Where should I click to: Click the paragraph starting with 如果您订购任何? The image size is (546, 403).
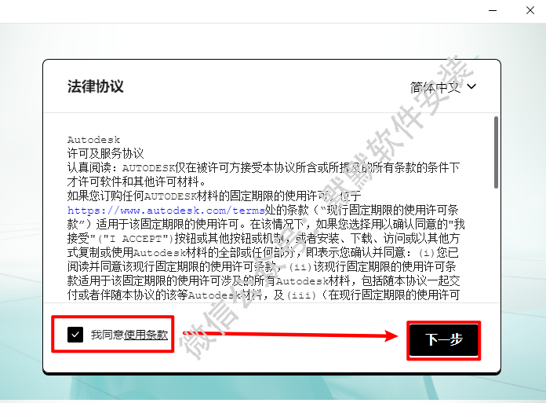pos(212,196)
